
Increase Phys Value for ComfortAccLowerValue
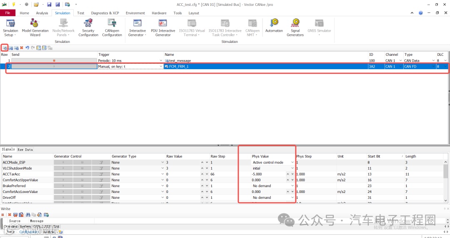(288, 192)
